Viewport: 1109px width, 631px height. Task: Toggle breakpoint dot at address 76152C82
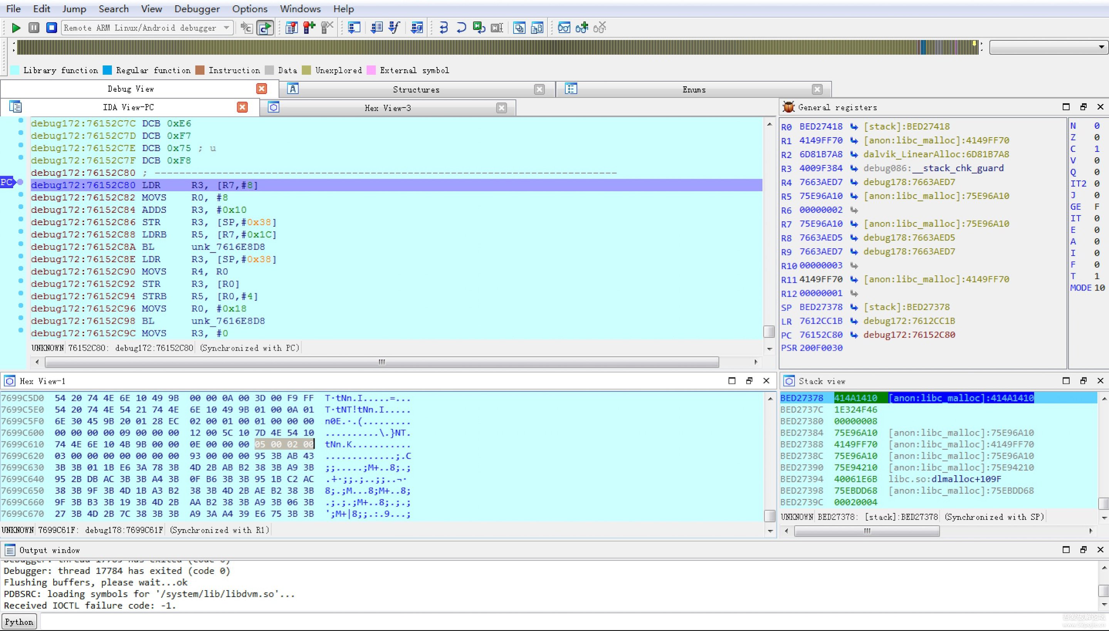point(20,195)
